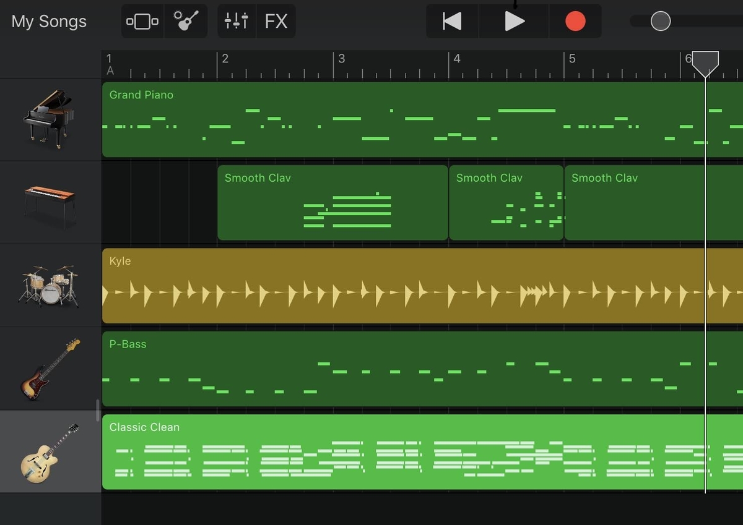
Task: Select the first Smooth Clav region
Action: click(332, 202)
